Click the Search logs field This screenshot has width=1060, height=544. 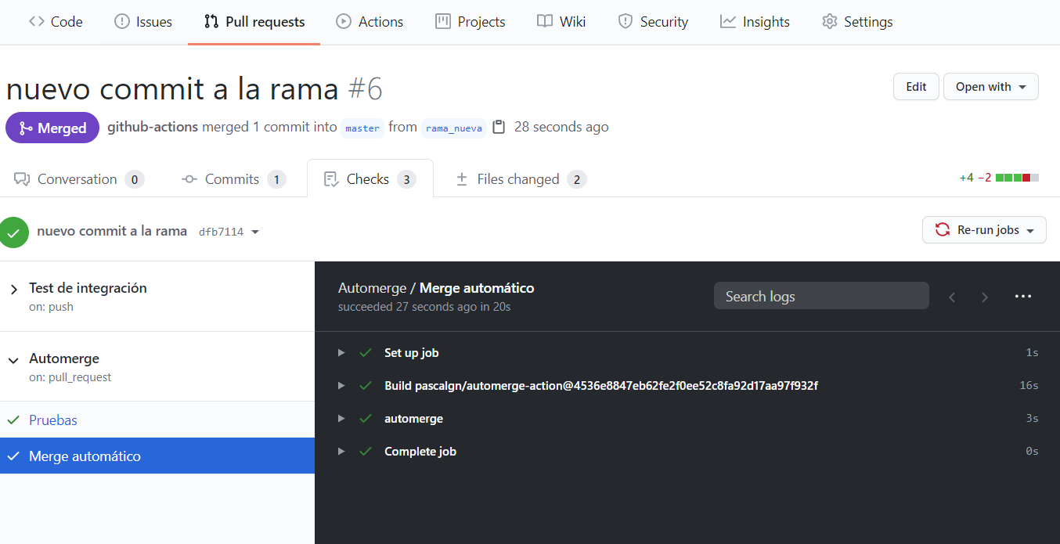(x=820, y=297)
